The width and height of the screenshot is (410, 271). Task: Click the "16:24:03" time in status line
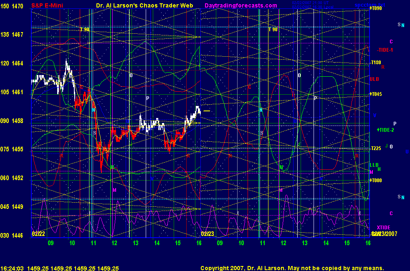[12, 268]
